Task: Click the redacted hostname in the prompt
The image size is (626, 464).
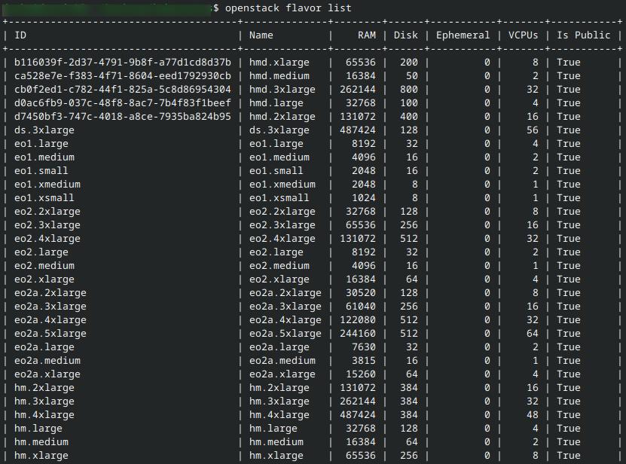Action: pos(105,8)
